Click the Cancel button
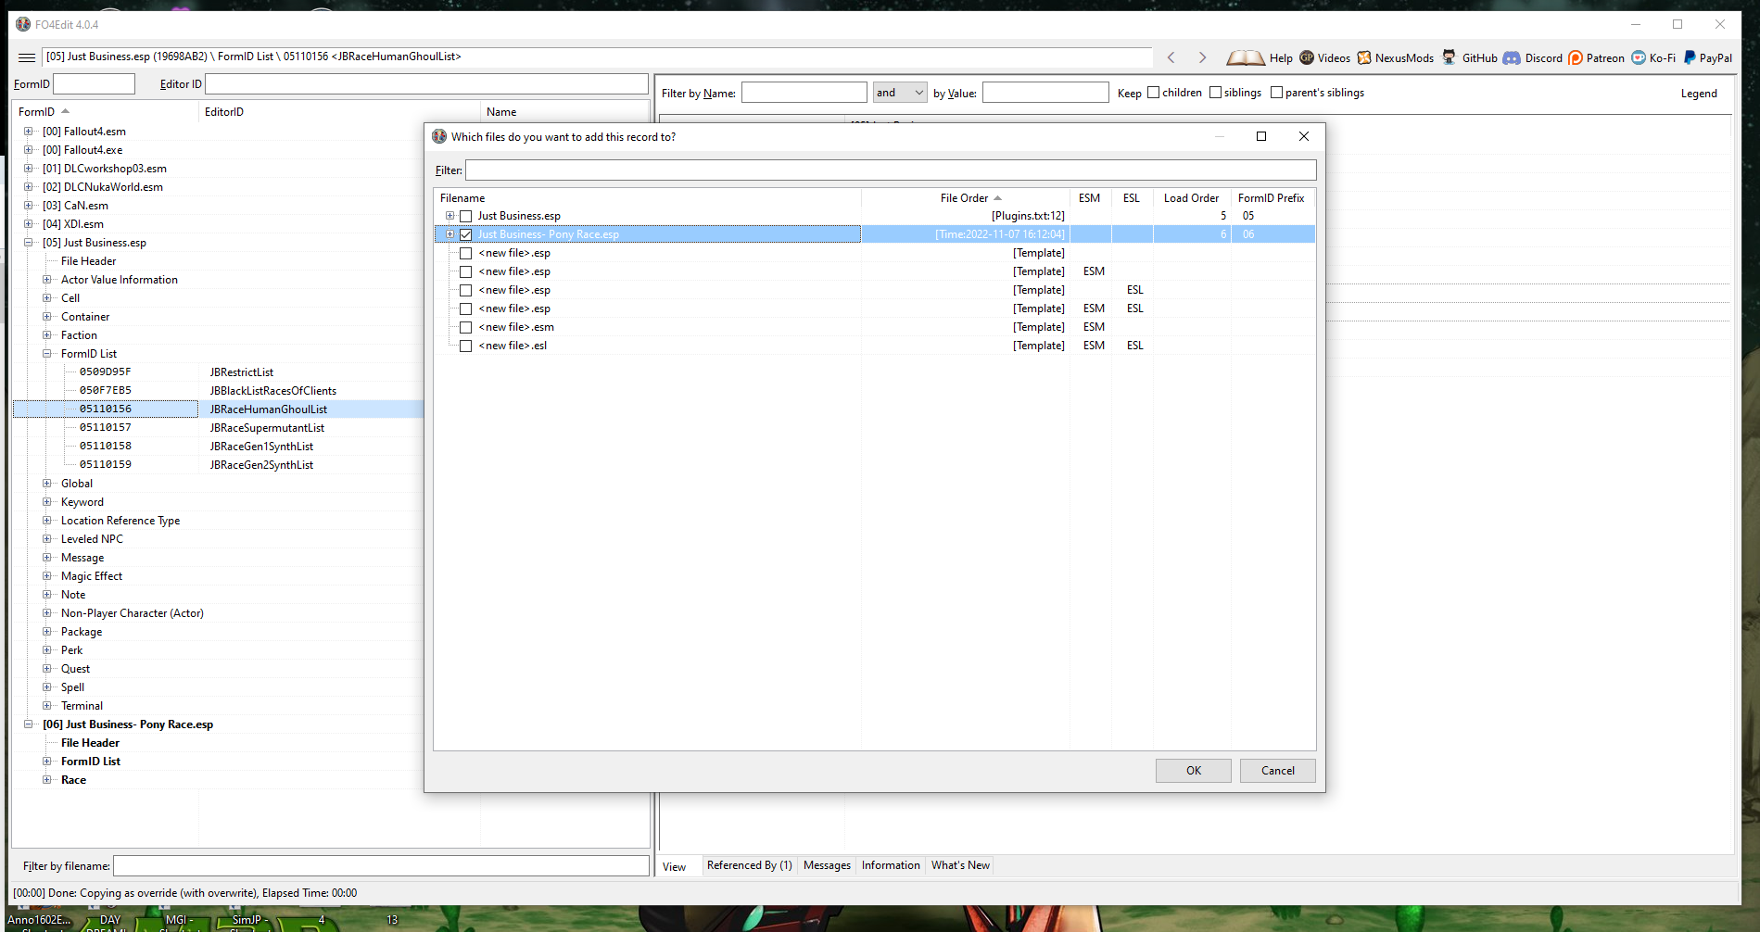1760x932 pixels. (1278, 771)
